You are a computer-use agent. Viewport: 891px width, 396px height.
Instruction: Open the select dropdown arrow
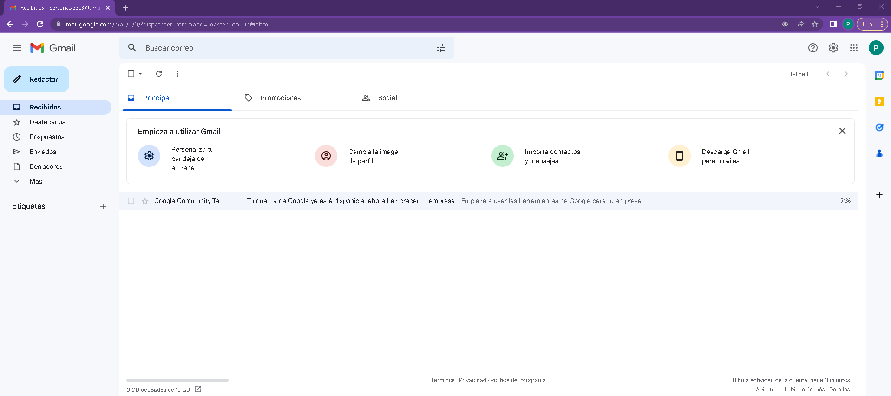tap(140, 74)
